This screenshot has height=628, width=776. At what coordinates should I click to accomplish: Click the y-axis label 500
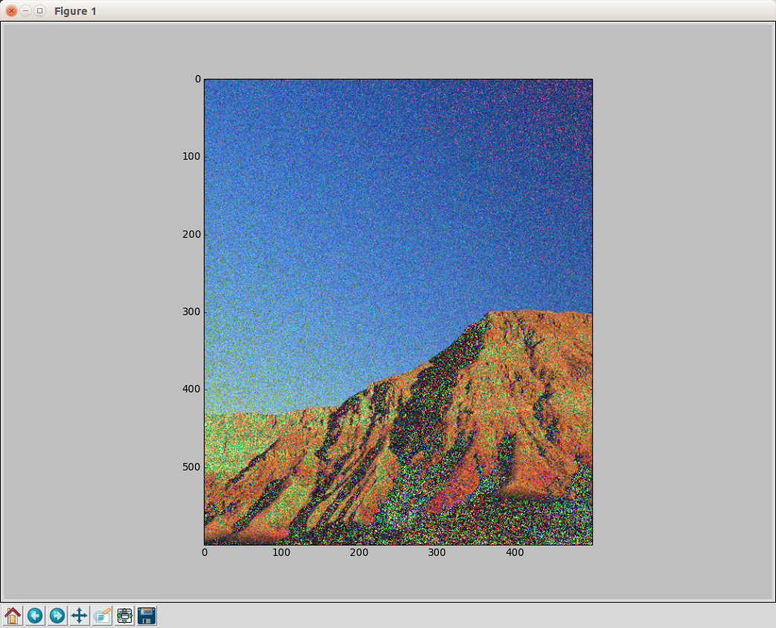coord(191,467)
